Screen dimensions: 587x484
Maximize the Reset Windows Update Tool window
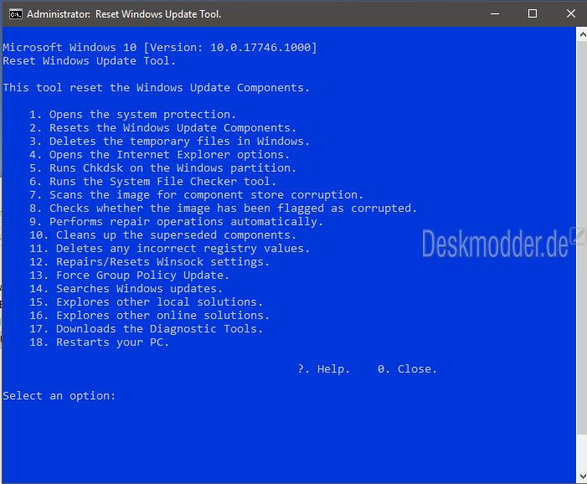pyautogui.click(x=533, y=14)
